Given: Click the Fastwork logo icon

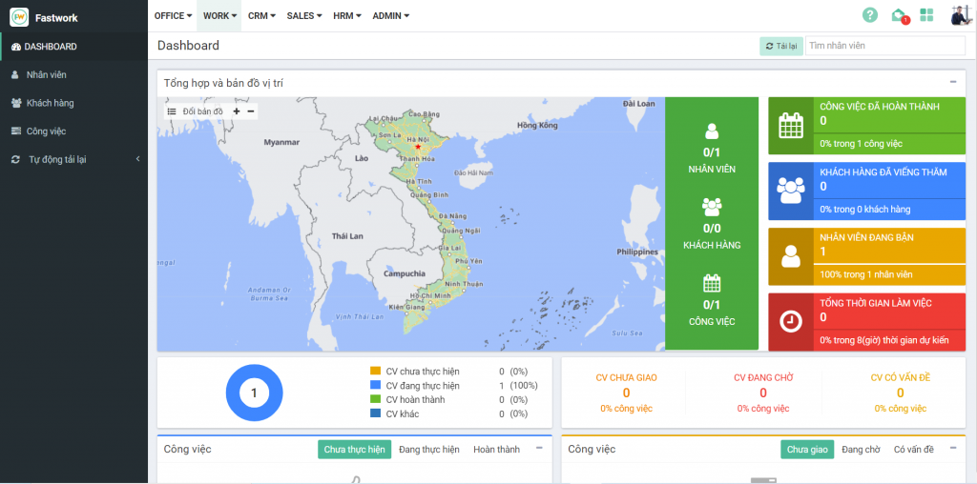Looking at the screenshot, I should (19, 17).
